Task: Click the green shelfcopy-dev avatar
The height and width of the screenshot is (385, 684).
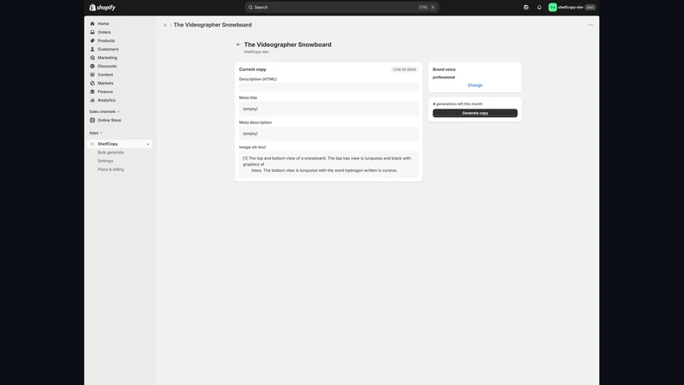Action: [x=552, y=8]
